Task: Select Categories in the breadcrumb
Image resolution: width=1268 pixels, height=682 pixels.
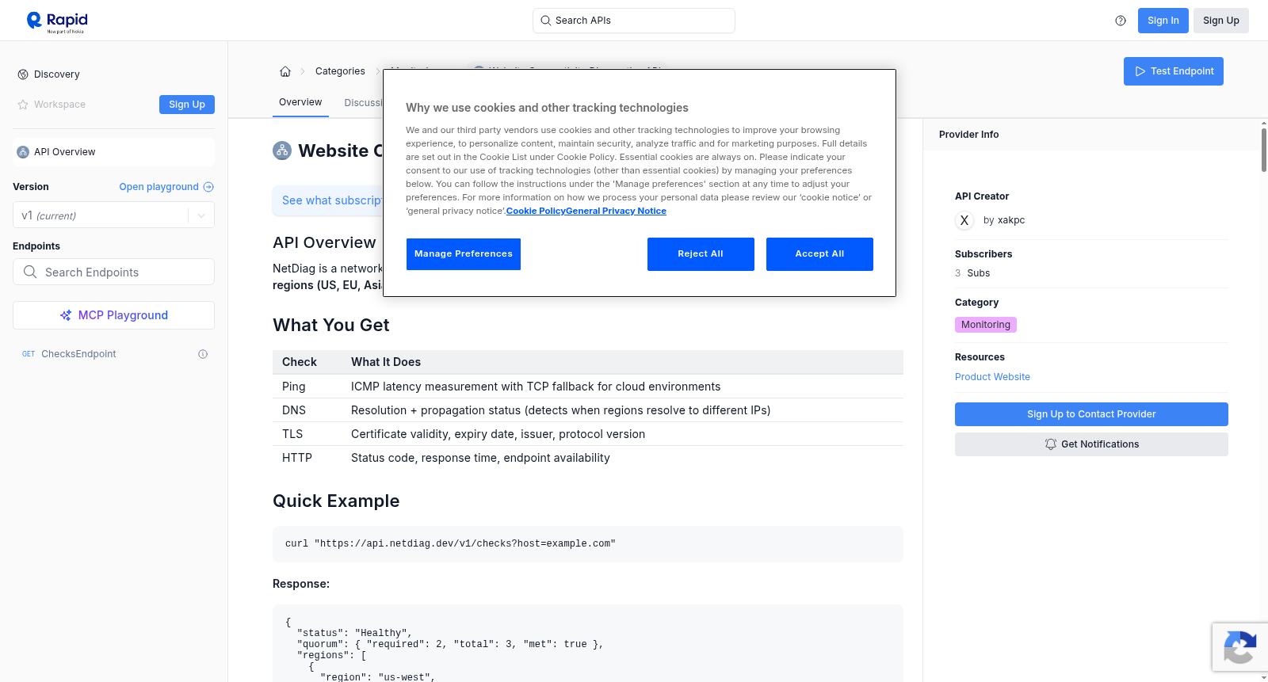Action: pos(340,71)
